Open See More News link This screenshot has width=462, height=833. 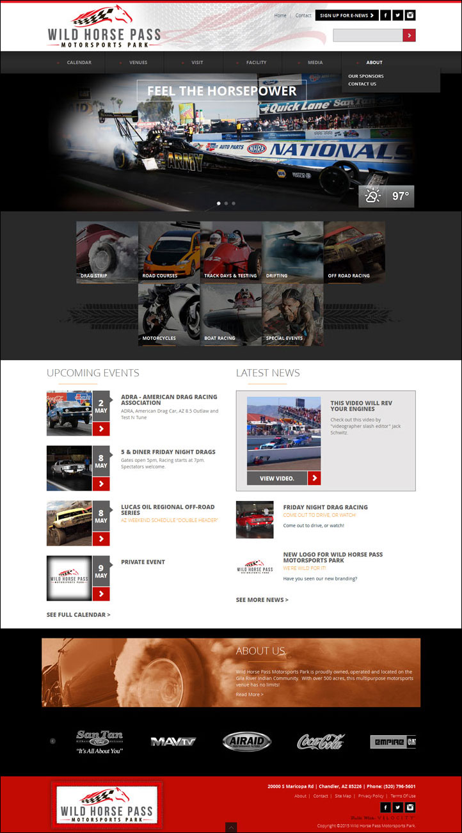[262, 600]
